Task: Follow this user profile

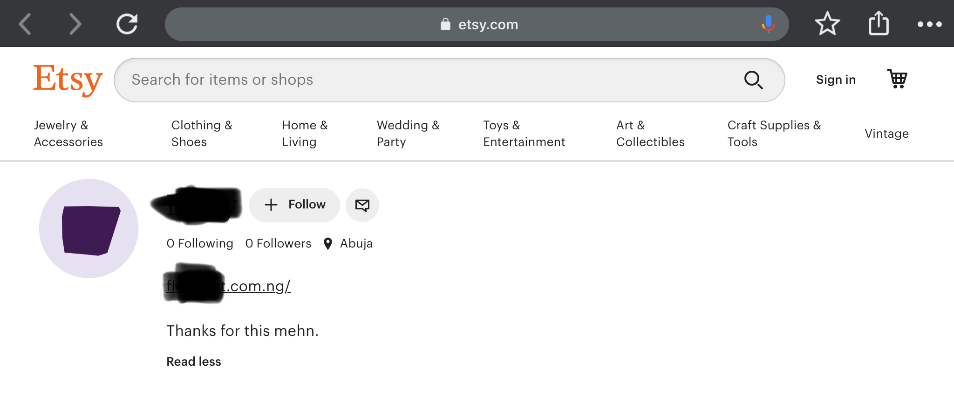Action: (x=294, y=205)
